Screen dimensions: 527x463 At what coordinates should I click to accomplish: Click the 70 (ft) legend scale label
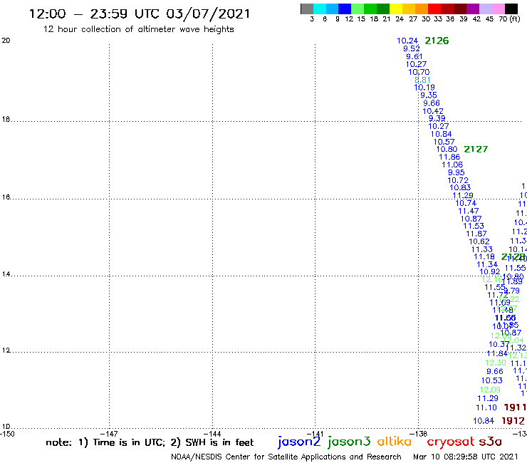point(509,19)
